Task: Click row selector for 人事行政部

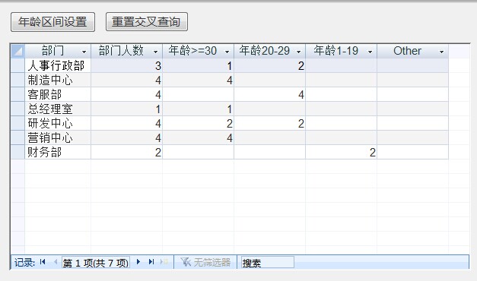Action: click(17, 65)
